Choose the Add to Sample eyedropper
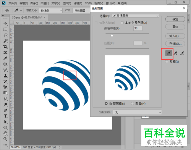The image size is (191, 150). pos(175,53)
